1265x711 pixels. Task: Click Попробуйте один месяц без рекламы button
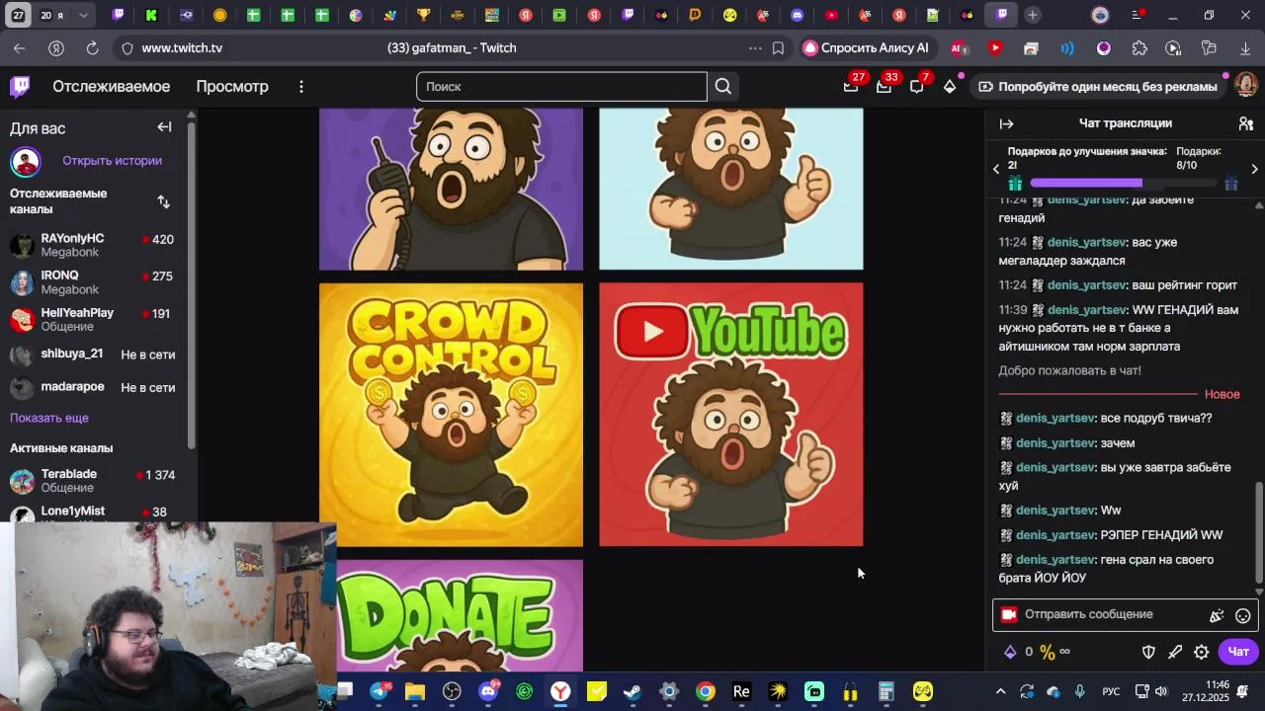pos(1097,86)
